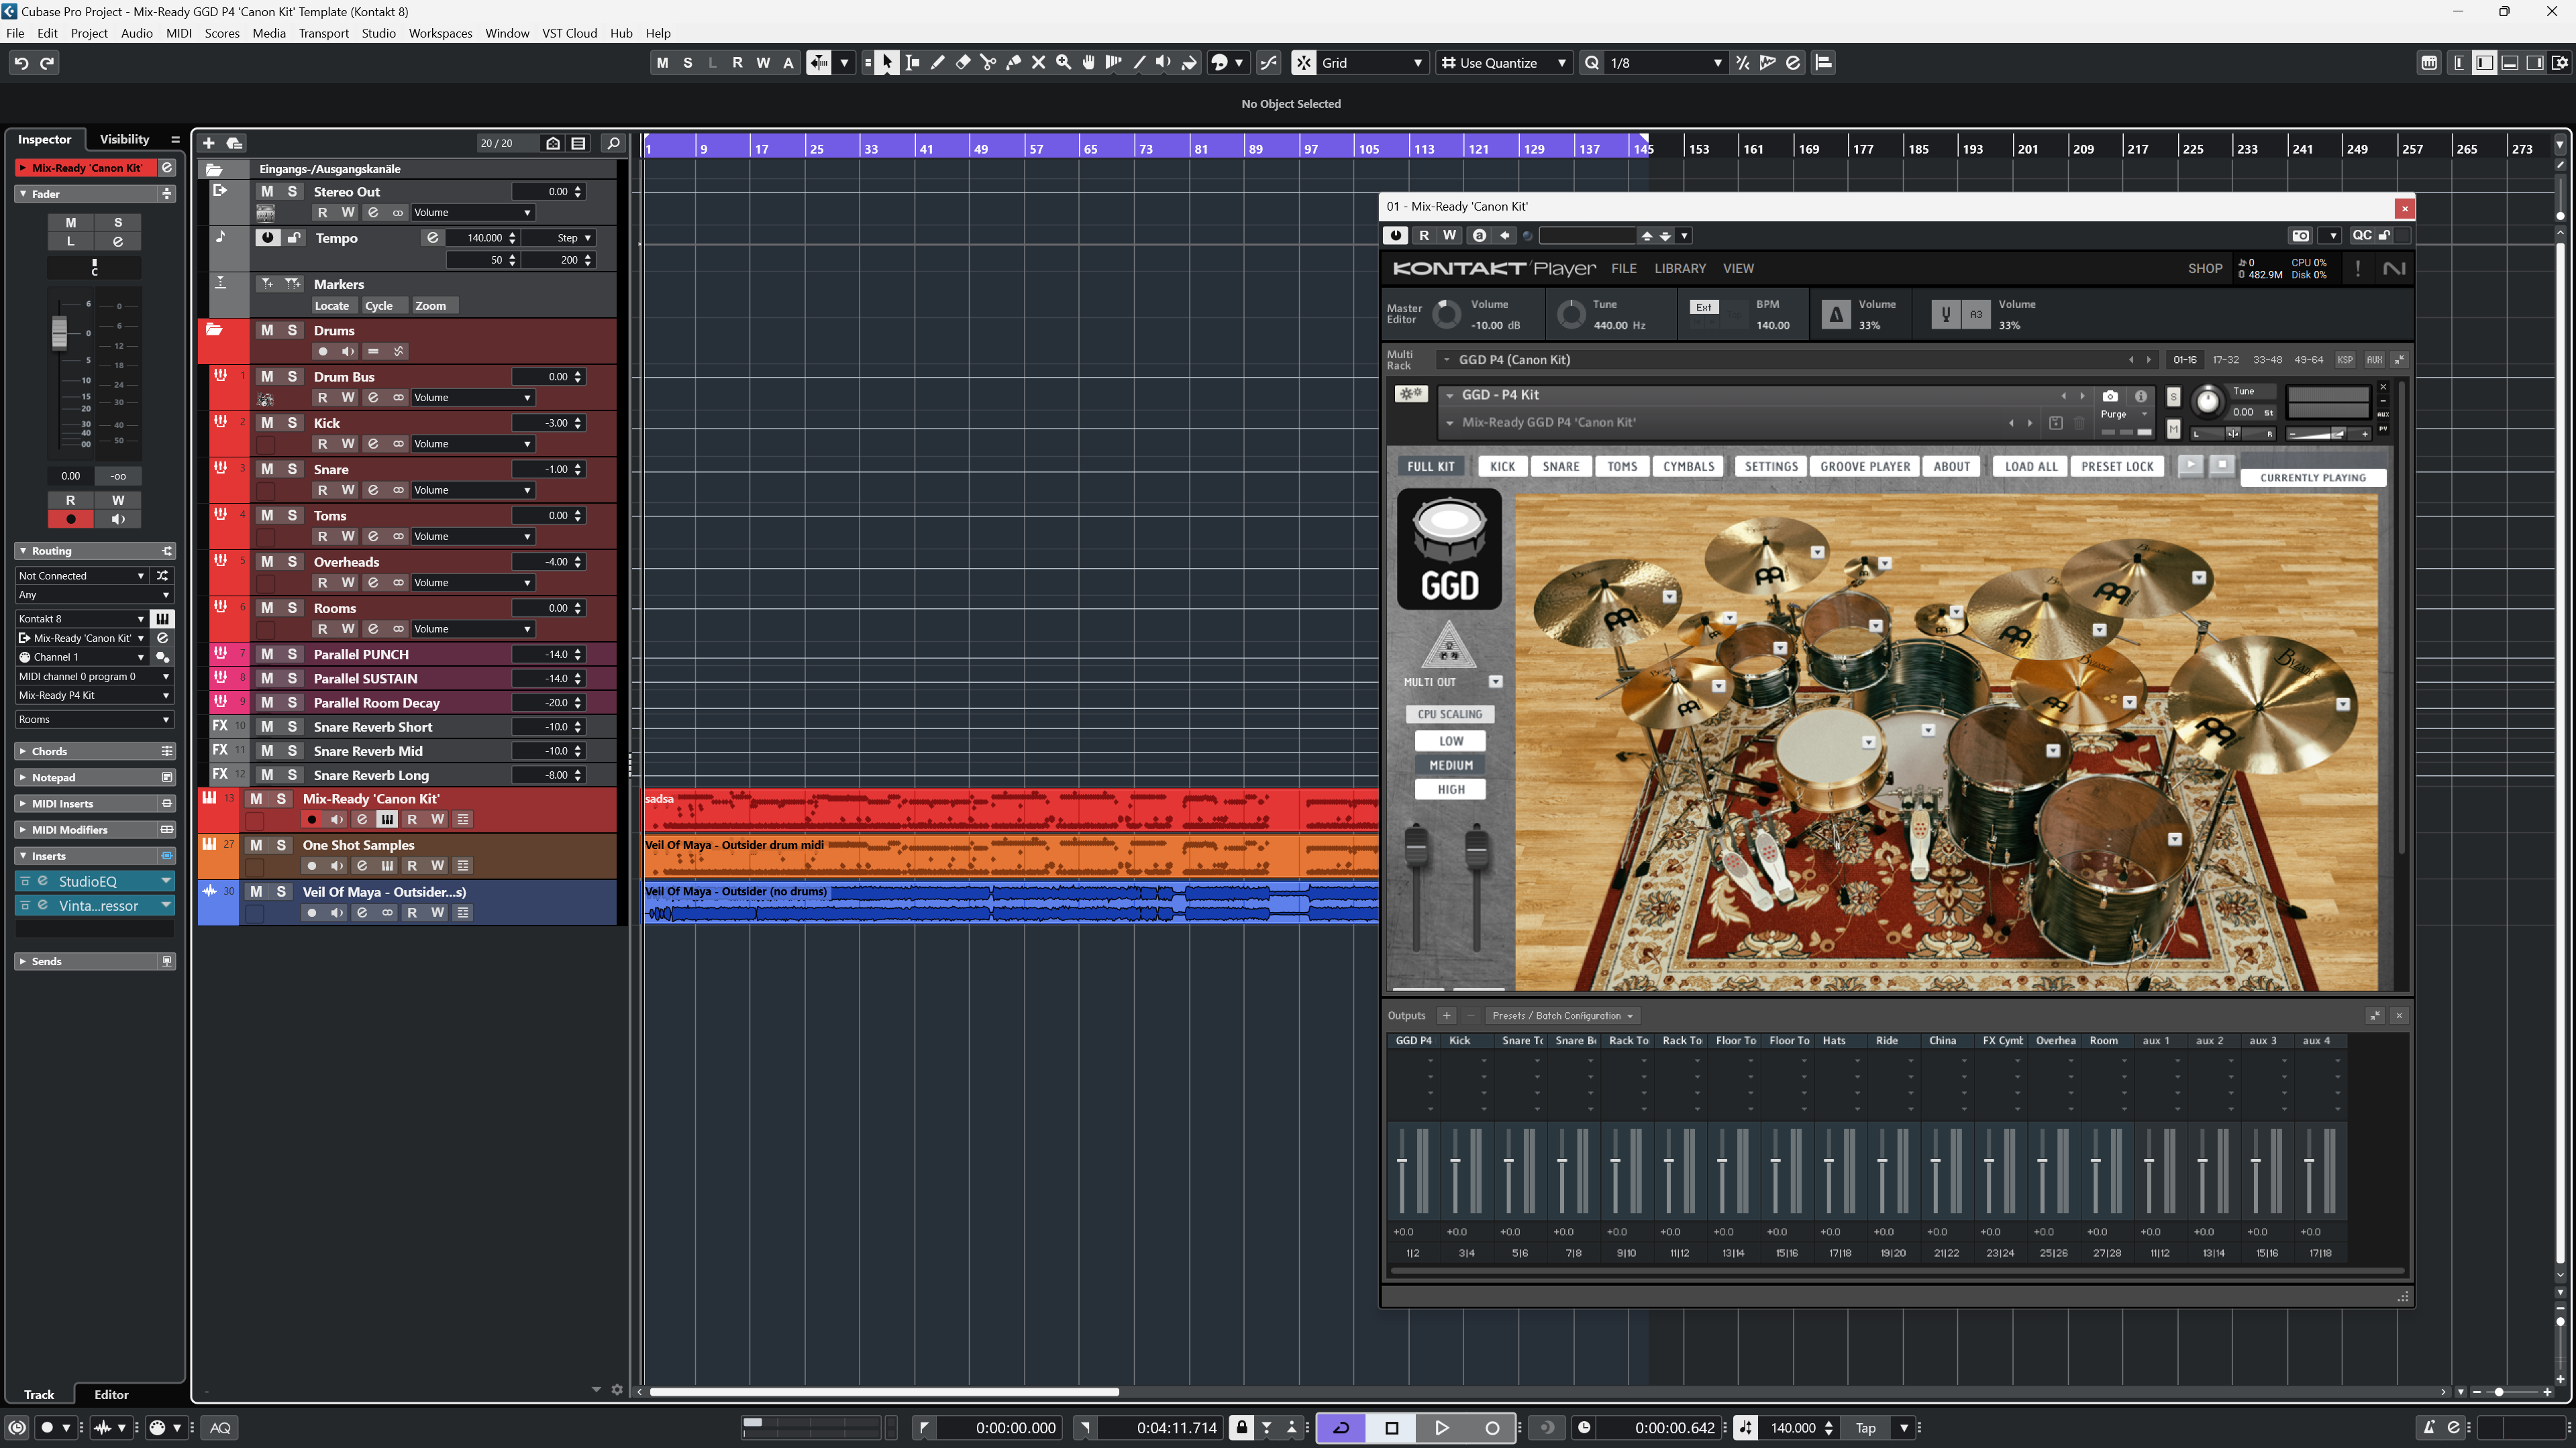Select the Zoom magnifier tool

(1063, 62)
